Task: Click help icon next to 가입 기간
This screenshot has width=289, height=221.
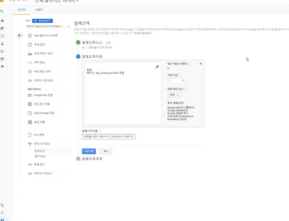Action: click(180, 75)
